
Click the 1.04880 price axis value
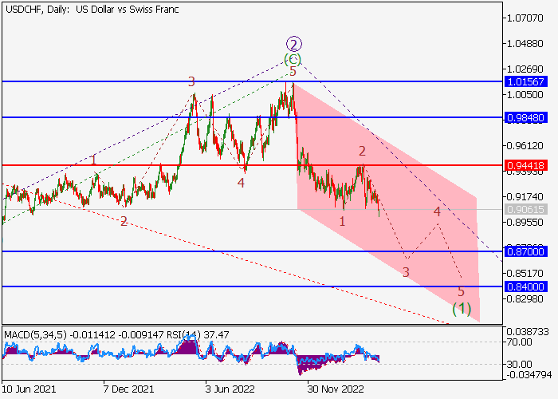(x=523, y=43)
